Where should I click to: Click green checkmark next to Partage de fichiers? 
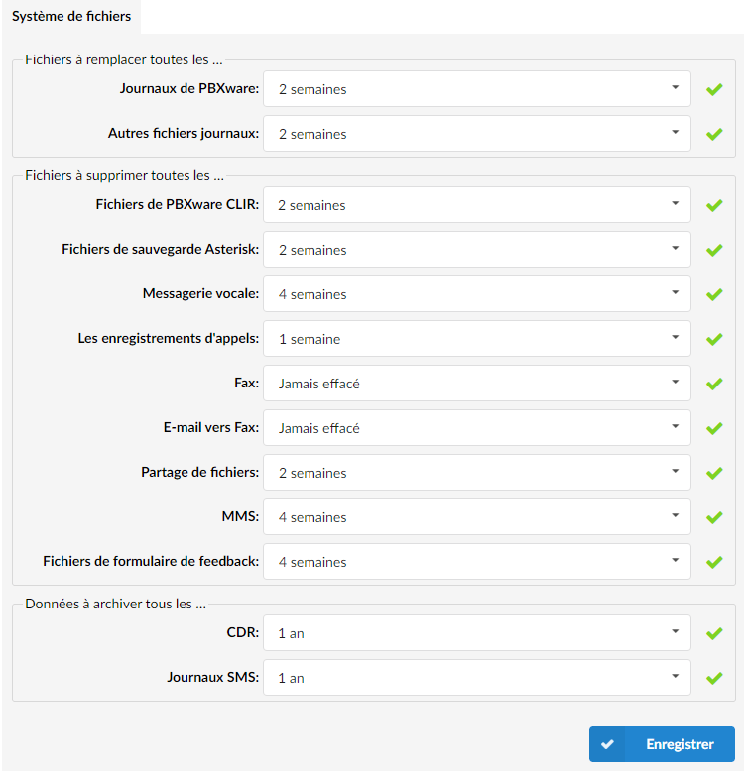(x=714, y=473)
